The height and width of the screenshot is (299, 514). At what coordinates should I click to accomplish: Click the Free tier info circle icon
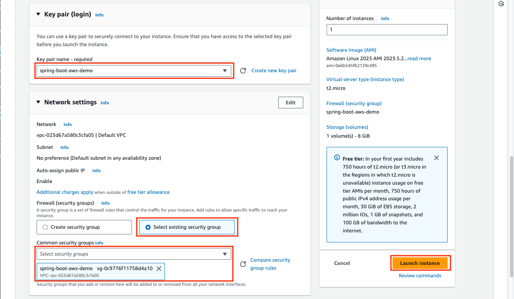coord(337,158)
